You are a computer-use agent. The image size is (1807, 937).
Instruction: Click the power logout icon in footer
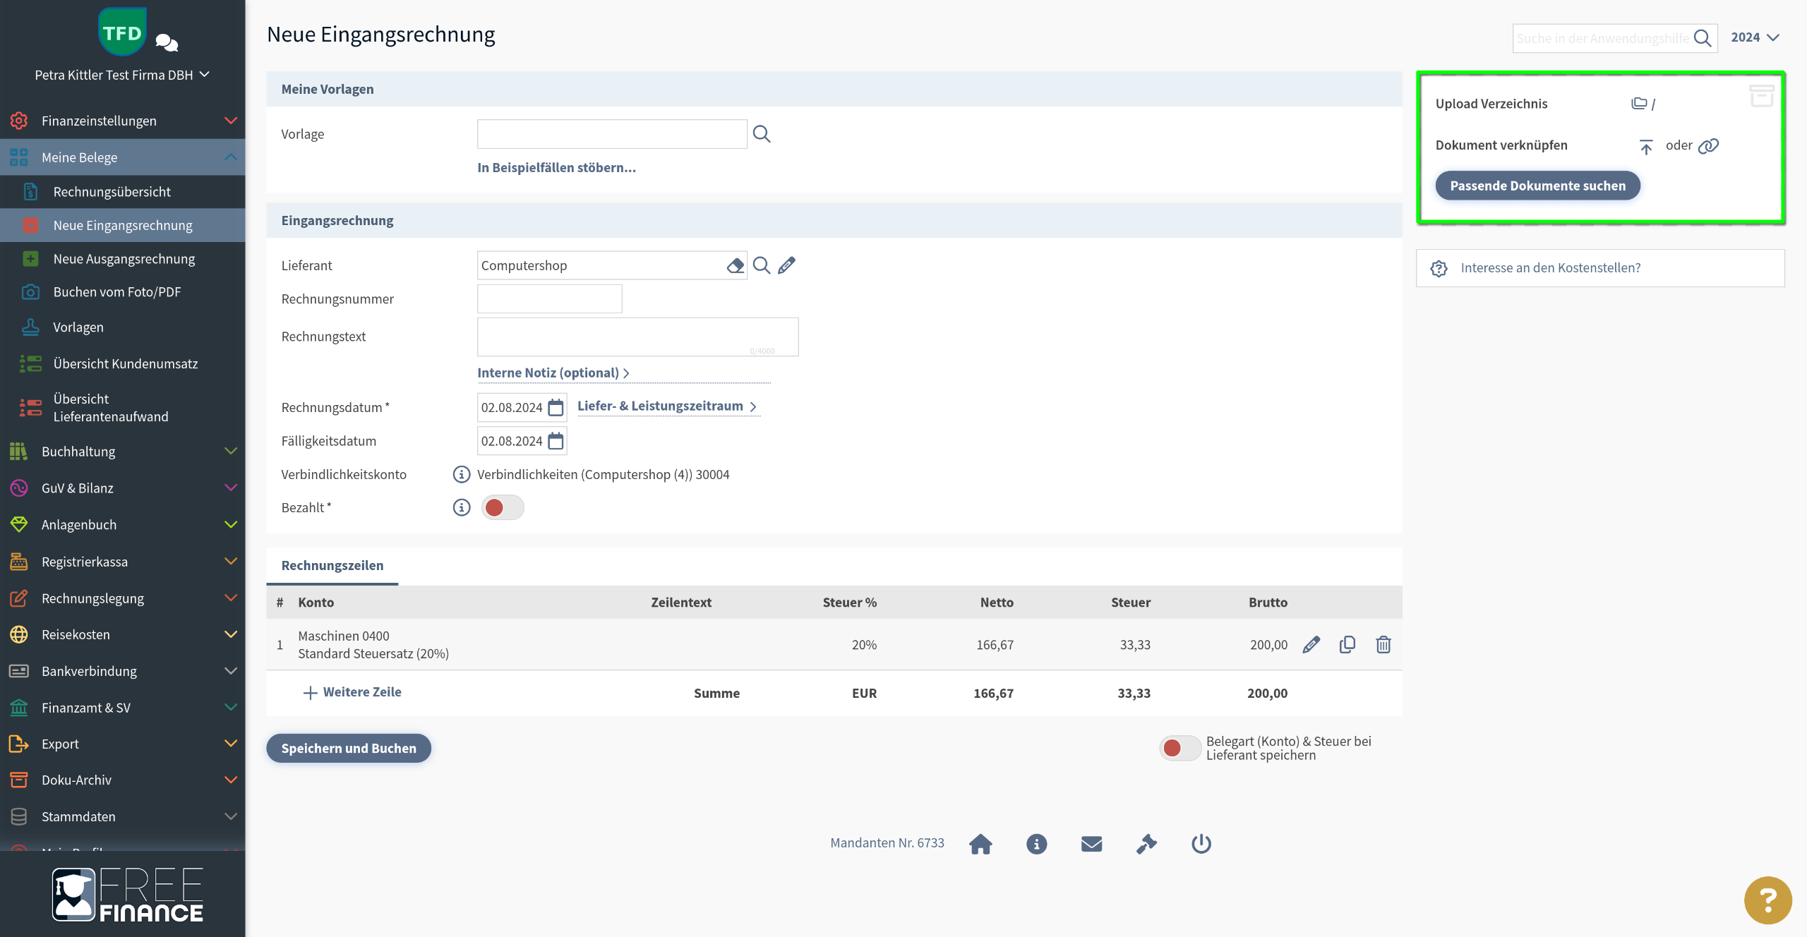coord(1201,844)
